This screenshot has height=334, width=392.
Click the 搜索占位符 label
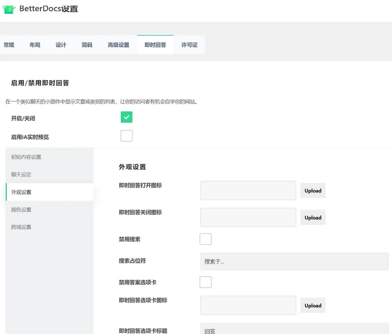click(132, 261)
